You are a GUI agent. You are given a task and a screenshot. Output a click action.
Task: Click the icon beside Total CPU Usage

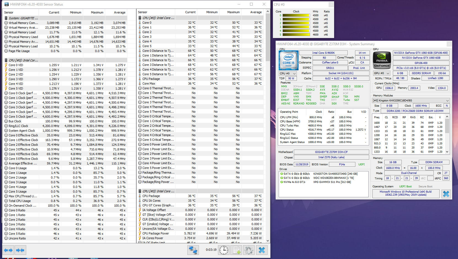(x=6, y=201)
